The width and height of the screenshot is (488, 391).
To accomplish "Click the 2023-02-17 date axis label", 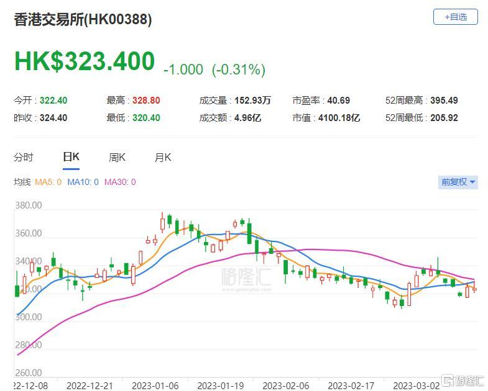I will coord(351,385).
